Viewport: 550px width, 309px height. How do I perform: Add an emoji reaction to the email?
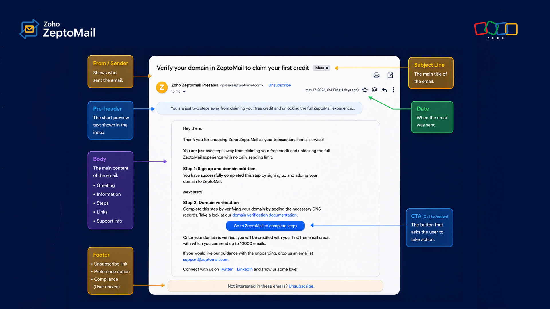pyautogui.click(x=374, y=90)
